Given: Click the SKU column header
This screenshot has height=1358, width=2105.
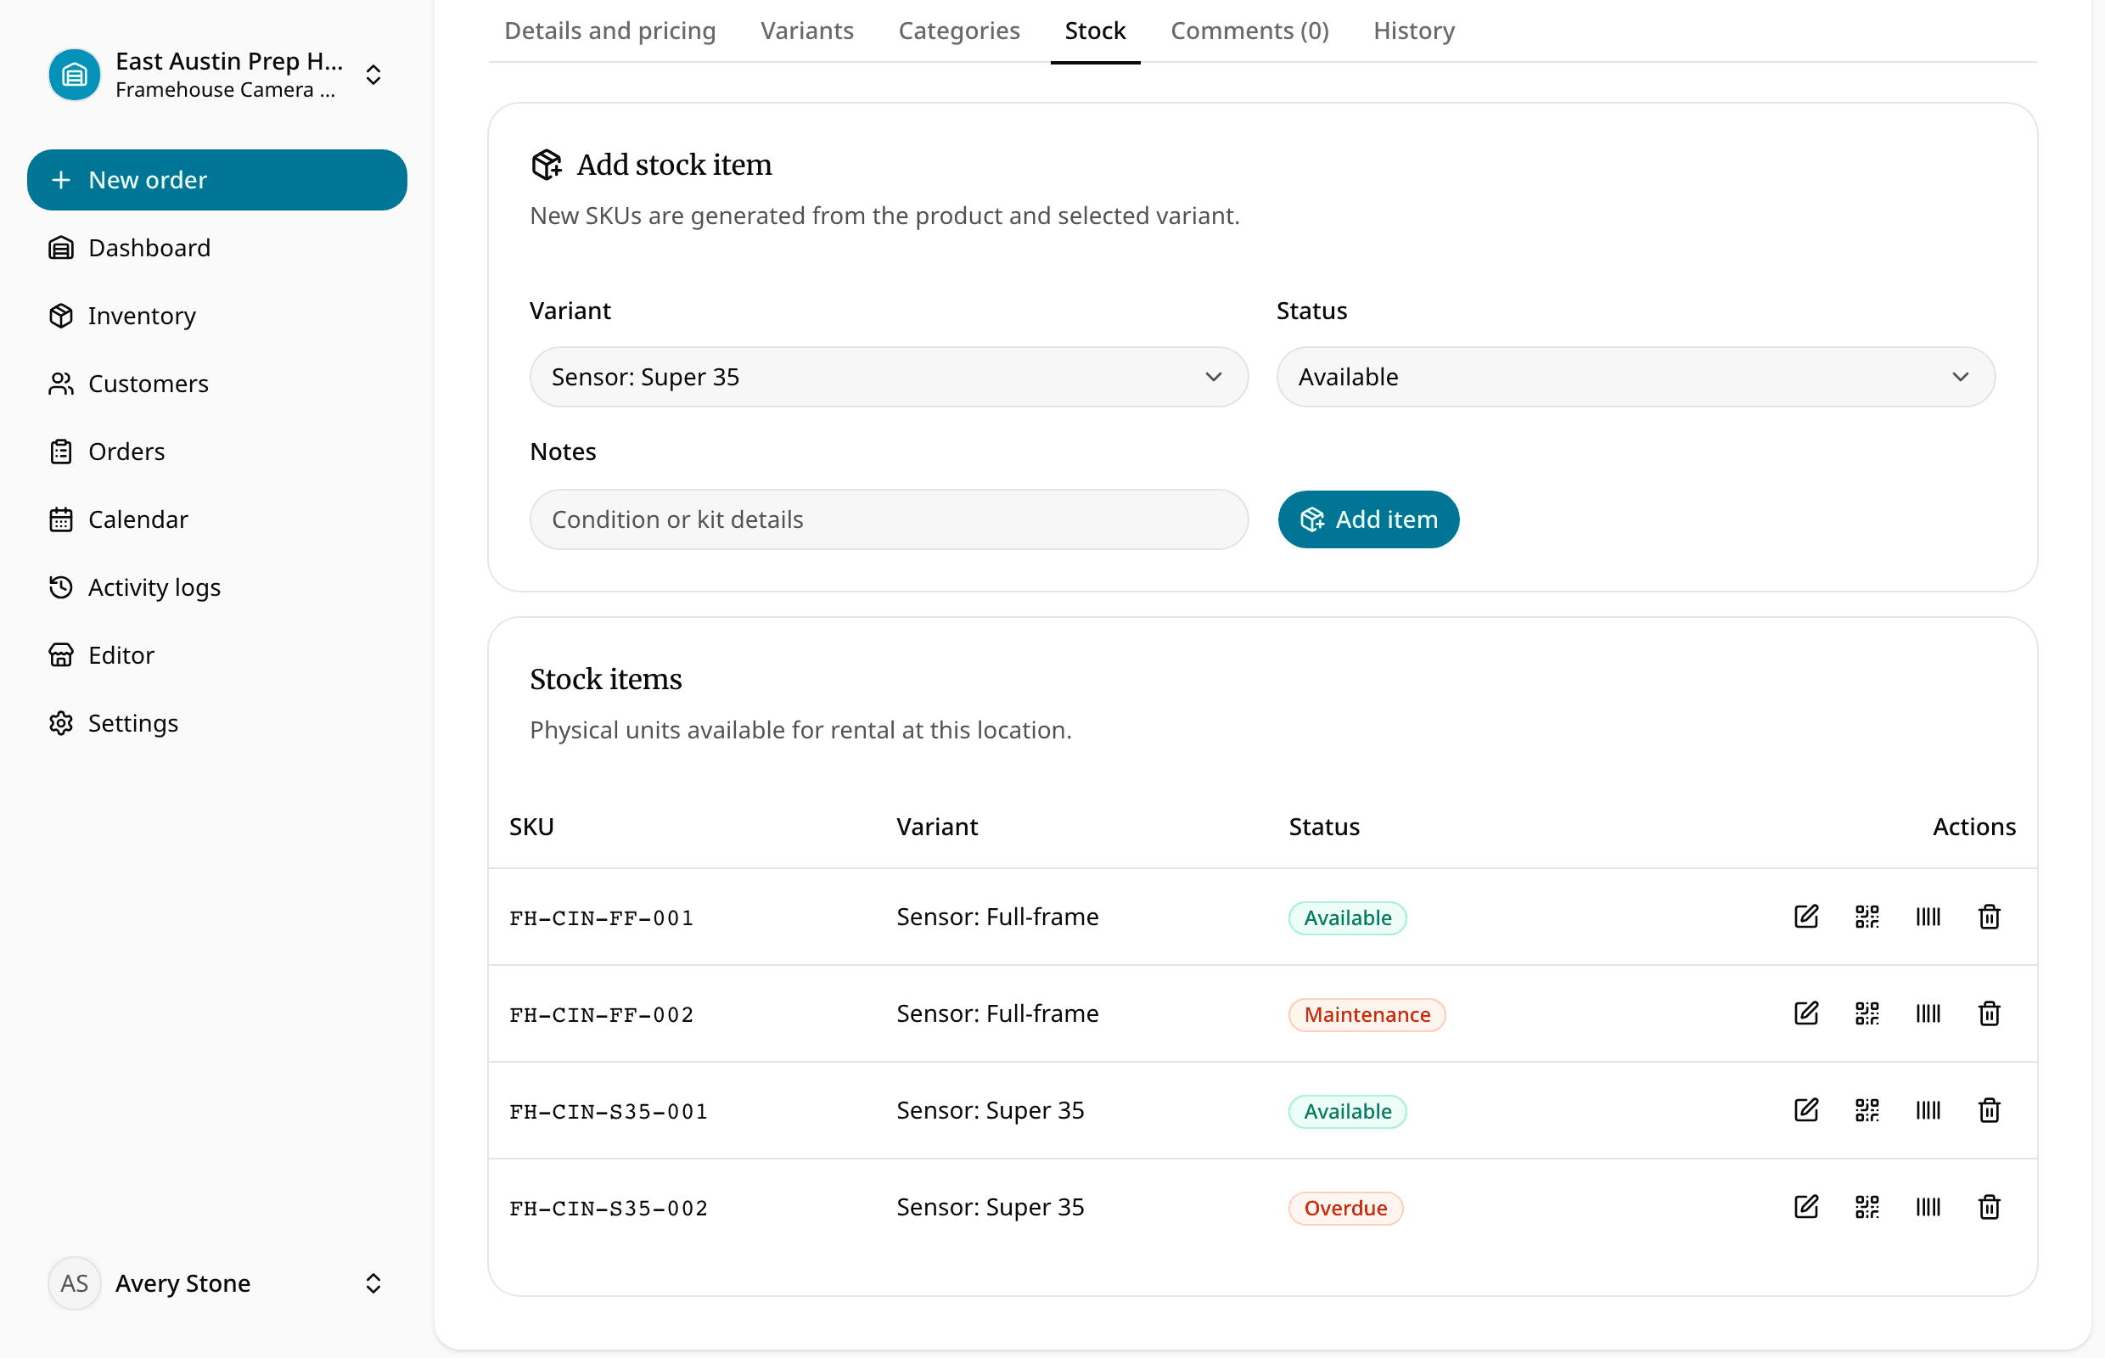Looking at the screenshot, I should pyautogui.click(x=531, y=827).
